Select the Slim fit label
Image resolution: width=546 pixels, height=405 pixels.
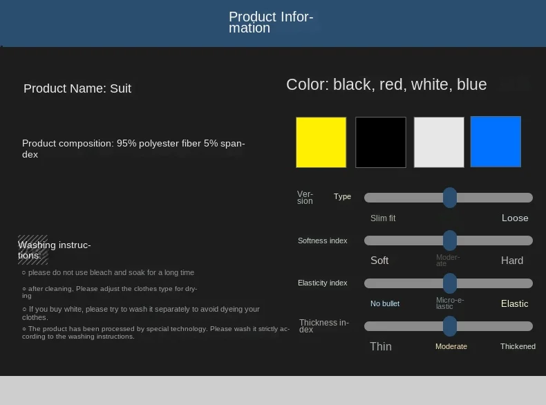point(383,218)
